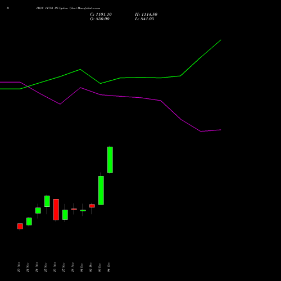Click the high value H: 1114.80
This screenshot has width=281, height=281.
coord(146,15)
